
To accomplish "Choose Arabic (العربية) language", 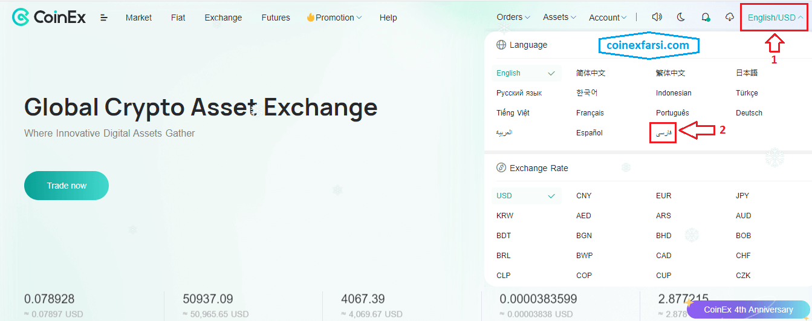I will click(x=504, y=133).
